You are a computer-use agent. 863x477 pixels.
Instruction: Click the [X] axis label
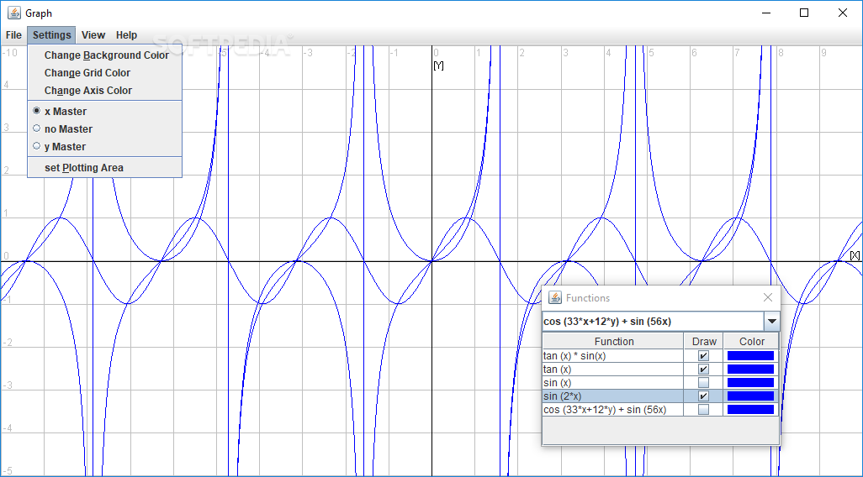pos(855,255)
